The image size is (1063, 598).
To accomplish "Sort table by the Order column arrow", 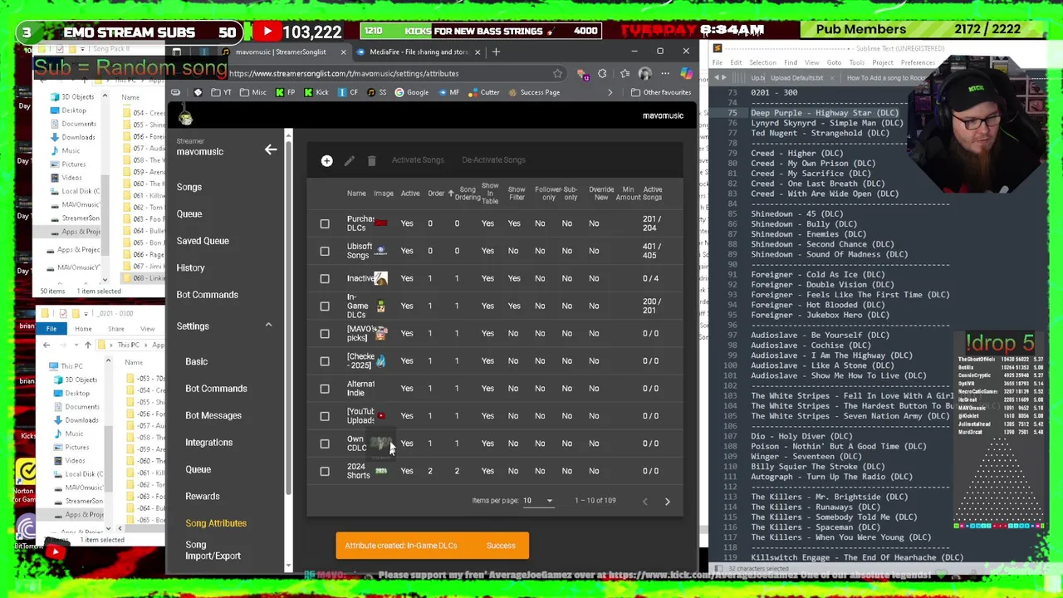I will coord(451,194).
